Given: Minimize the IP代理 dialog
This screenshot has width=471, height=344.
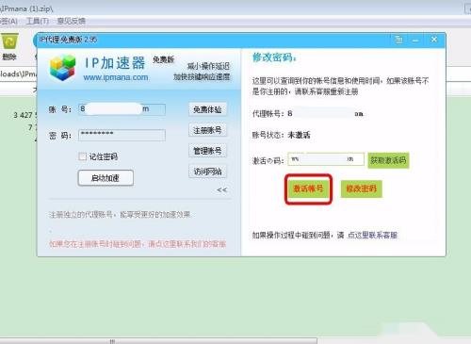Looking at the screenshot, I should [x=415, y=40].
